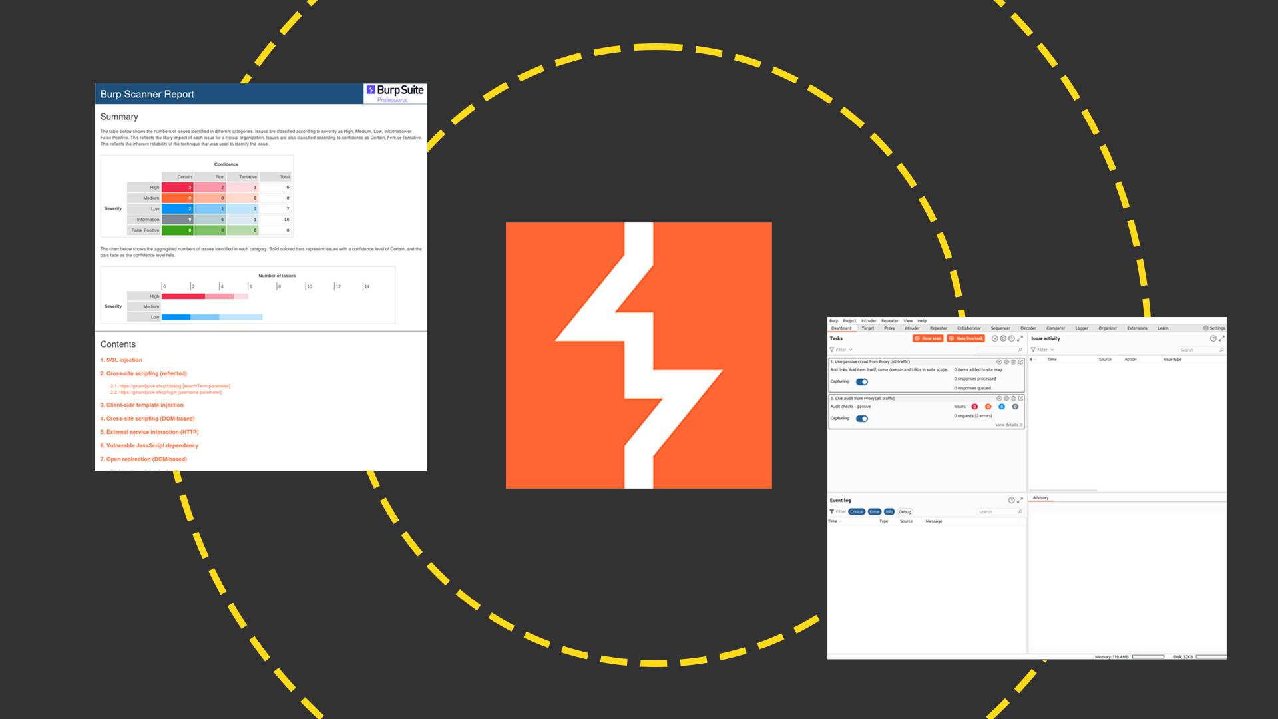Click the New live task button
Image resolution: width=1278 pixels, height=719 pixels.
[966, 338]
